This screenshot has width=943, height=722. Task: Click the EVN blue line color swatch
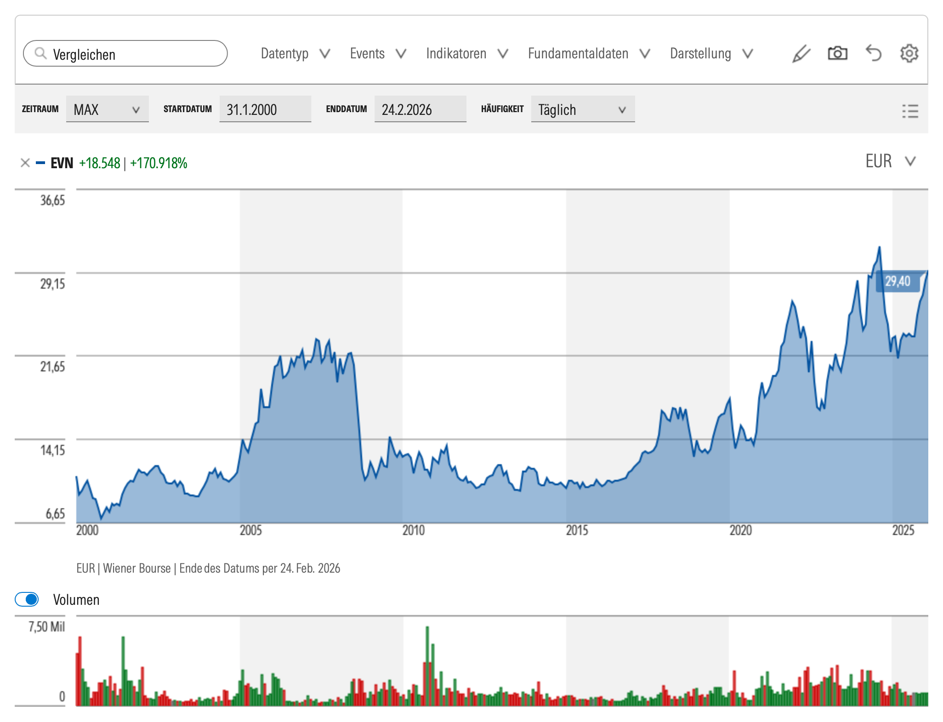40,163
